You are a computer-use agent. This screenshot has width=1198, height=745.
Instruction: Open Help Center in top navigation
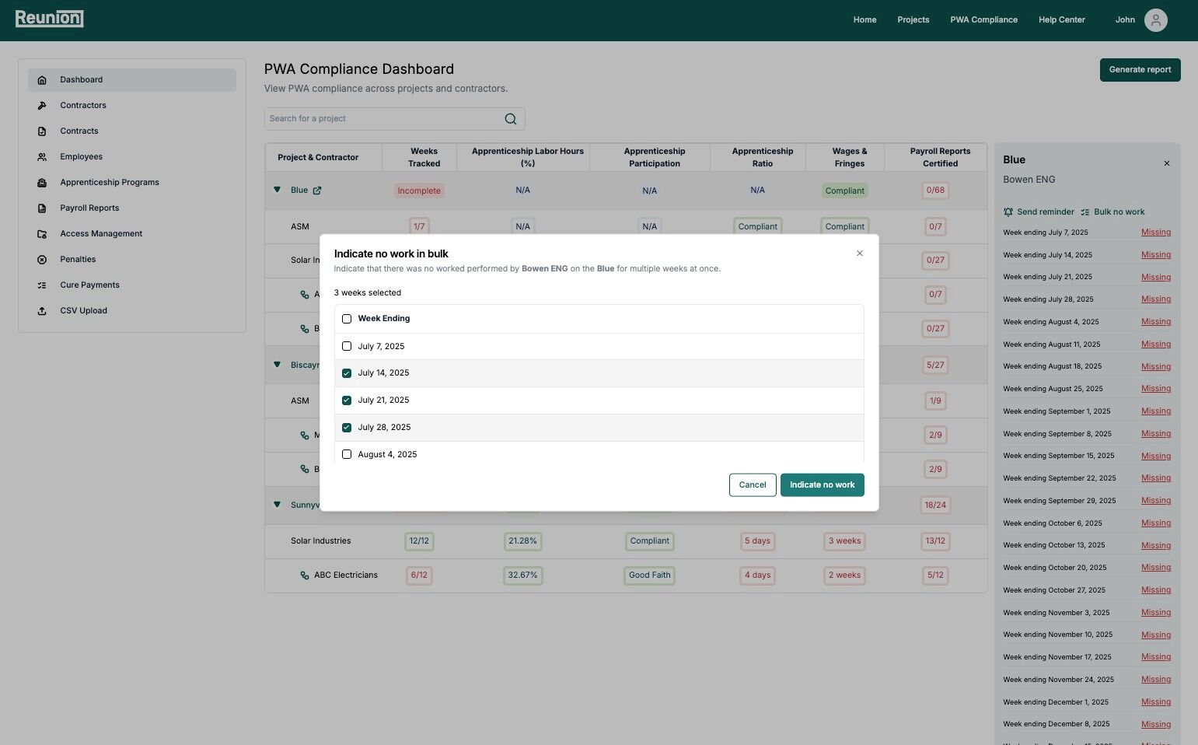1061,20
